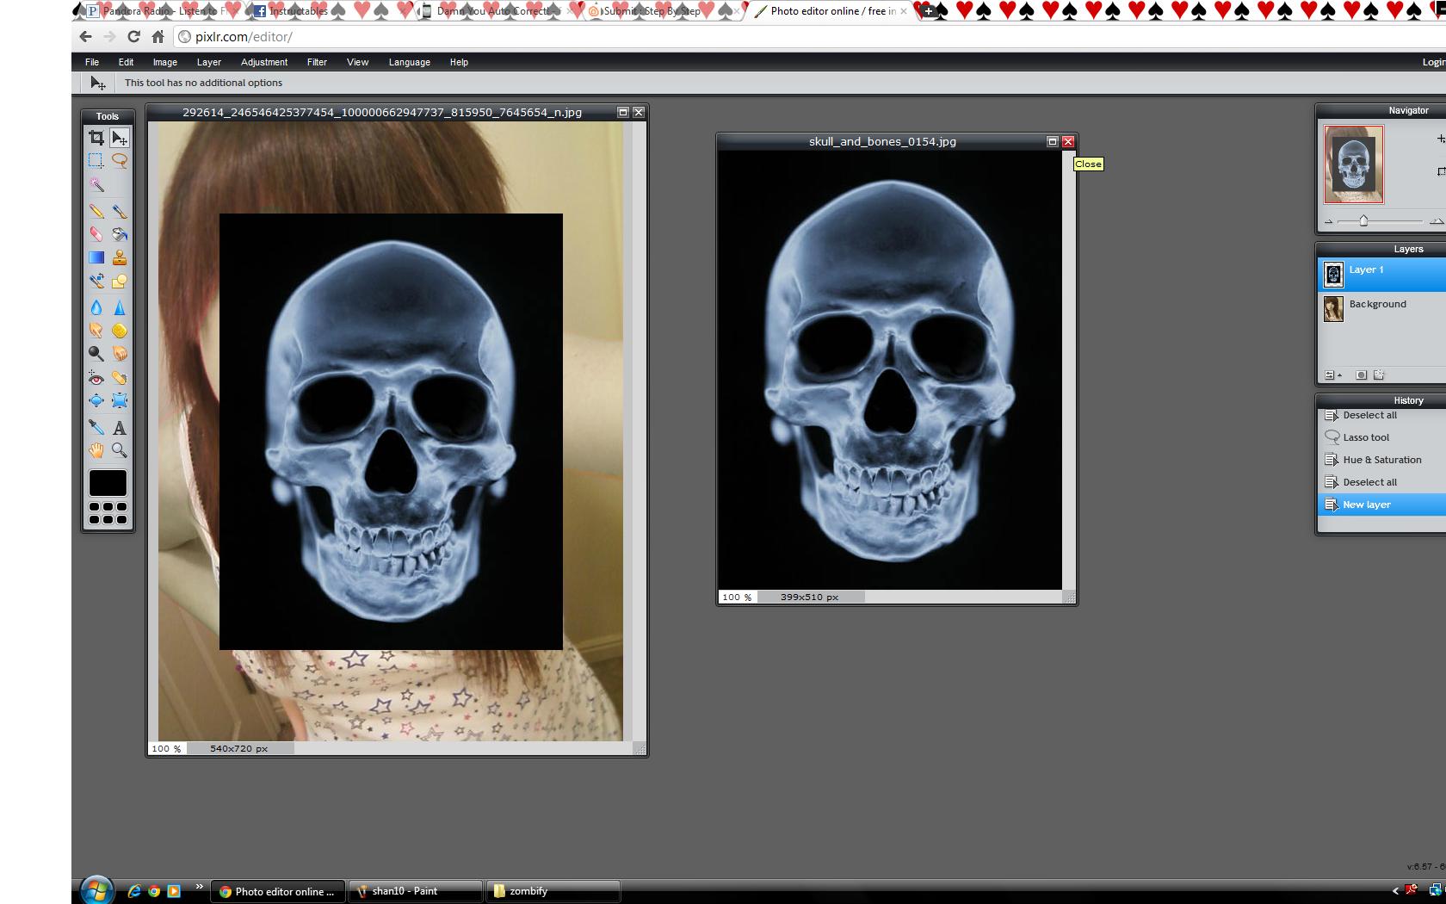Maximize the skull_and_bones_0154.jpg window

tap(1052, 141)
